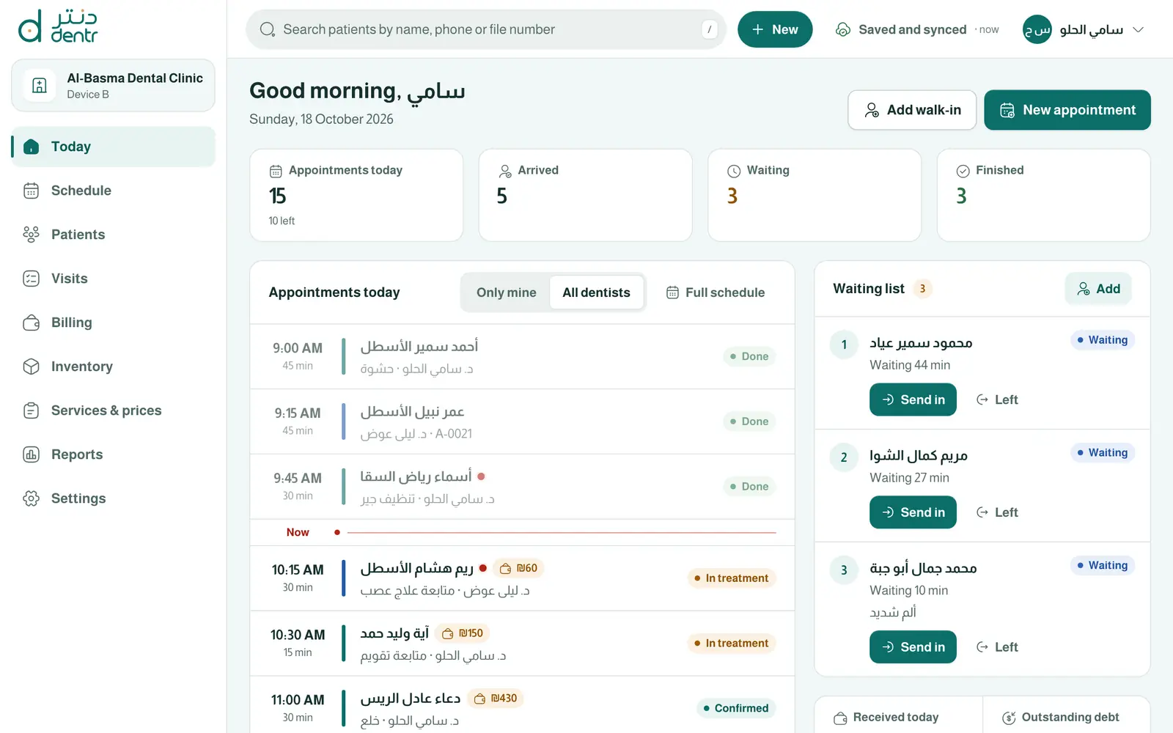Click the Inventory box icon
Viewport: 1173px width, 733px height.
point(31,366)
